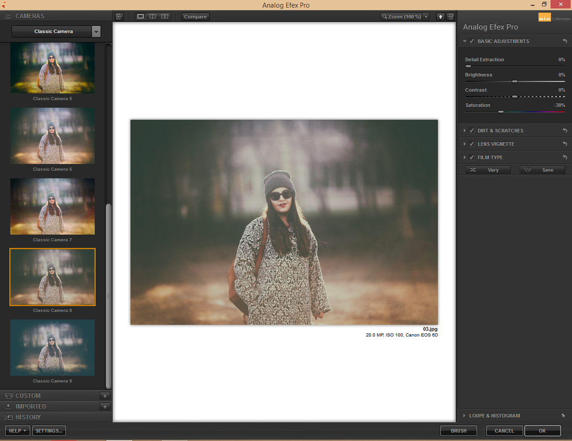Open the Help dropdown menu
The height and width of the screenshot is (441, 572).
17,431
